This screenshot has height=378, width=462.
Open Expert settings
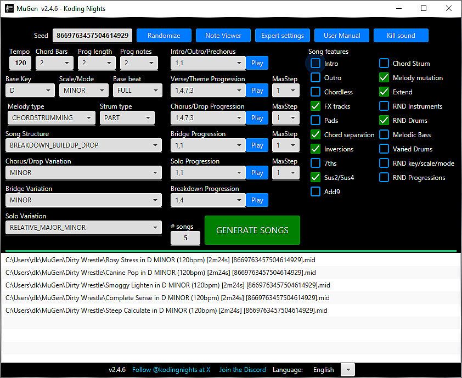(x=283, y=36)
